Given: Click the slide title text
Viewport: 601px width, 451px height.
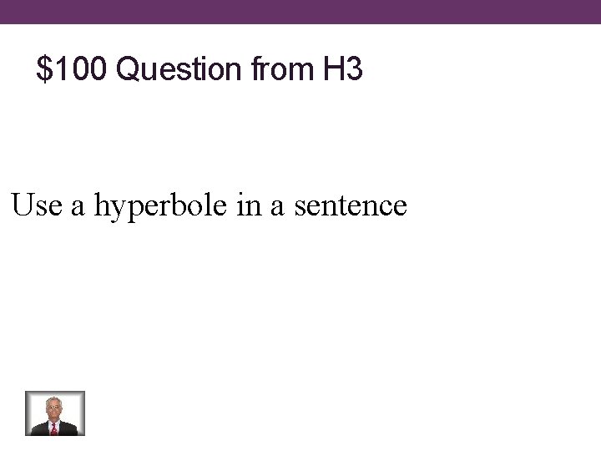Looking at the screenshot, I should [199, 70].
